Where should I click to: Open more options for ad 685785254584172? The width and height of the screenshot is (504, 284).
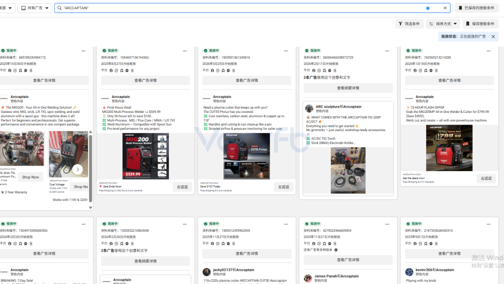click(84, 51)
